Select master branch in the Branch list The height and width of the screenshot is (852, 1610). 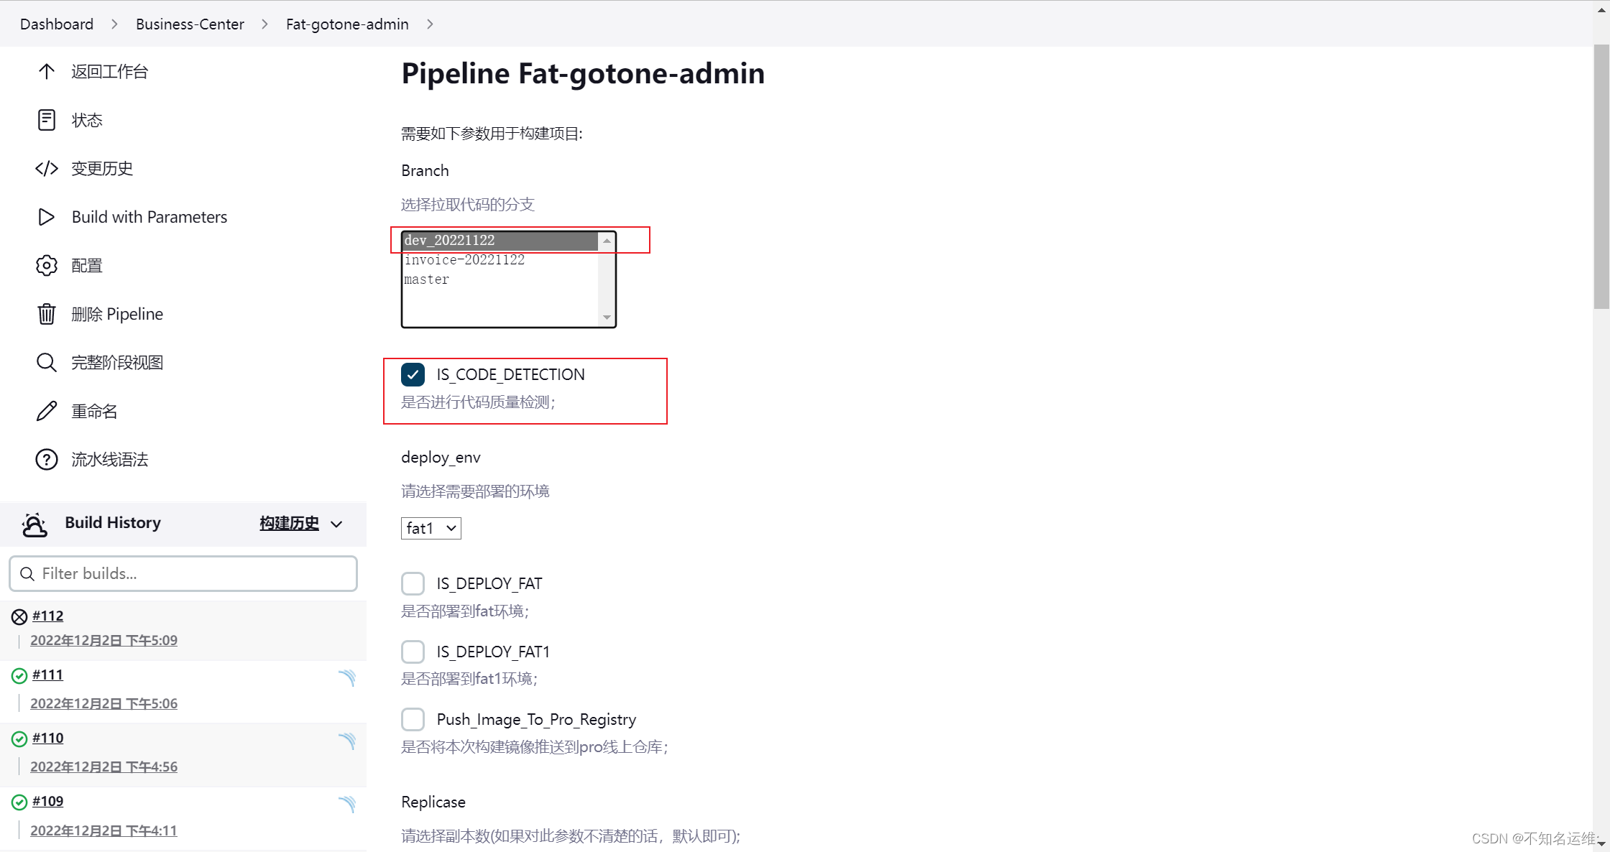tap(427, 279)
